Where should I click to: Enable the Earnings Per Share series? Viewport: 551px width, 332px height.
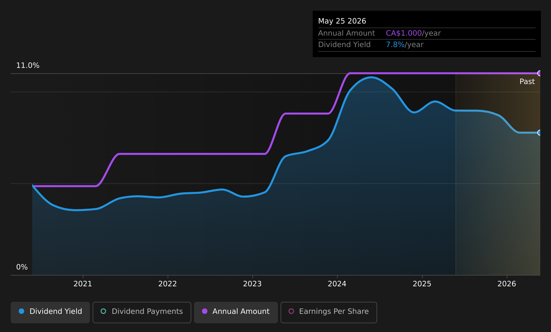click(x=329, y=312)
